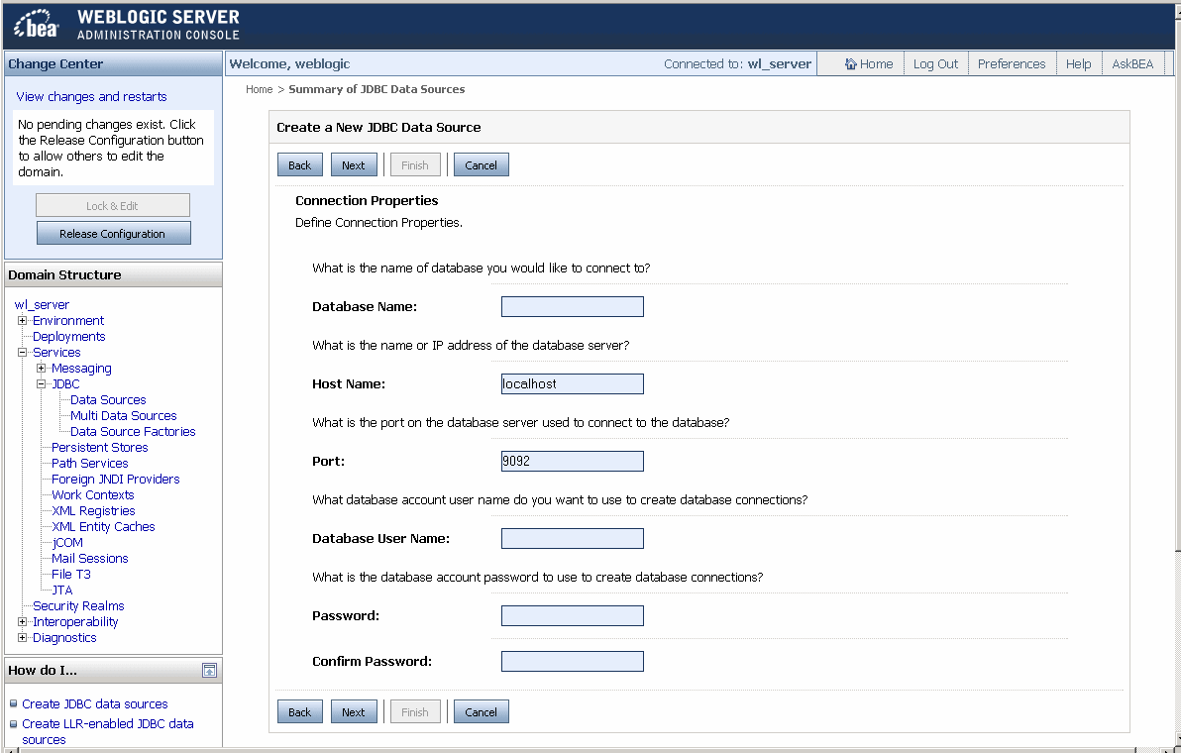Expand the Interoperability node
Image resolution: width=1181 pixels, height=753 pixels.
pos(22,621)
